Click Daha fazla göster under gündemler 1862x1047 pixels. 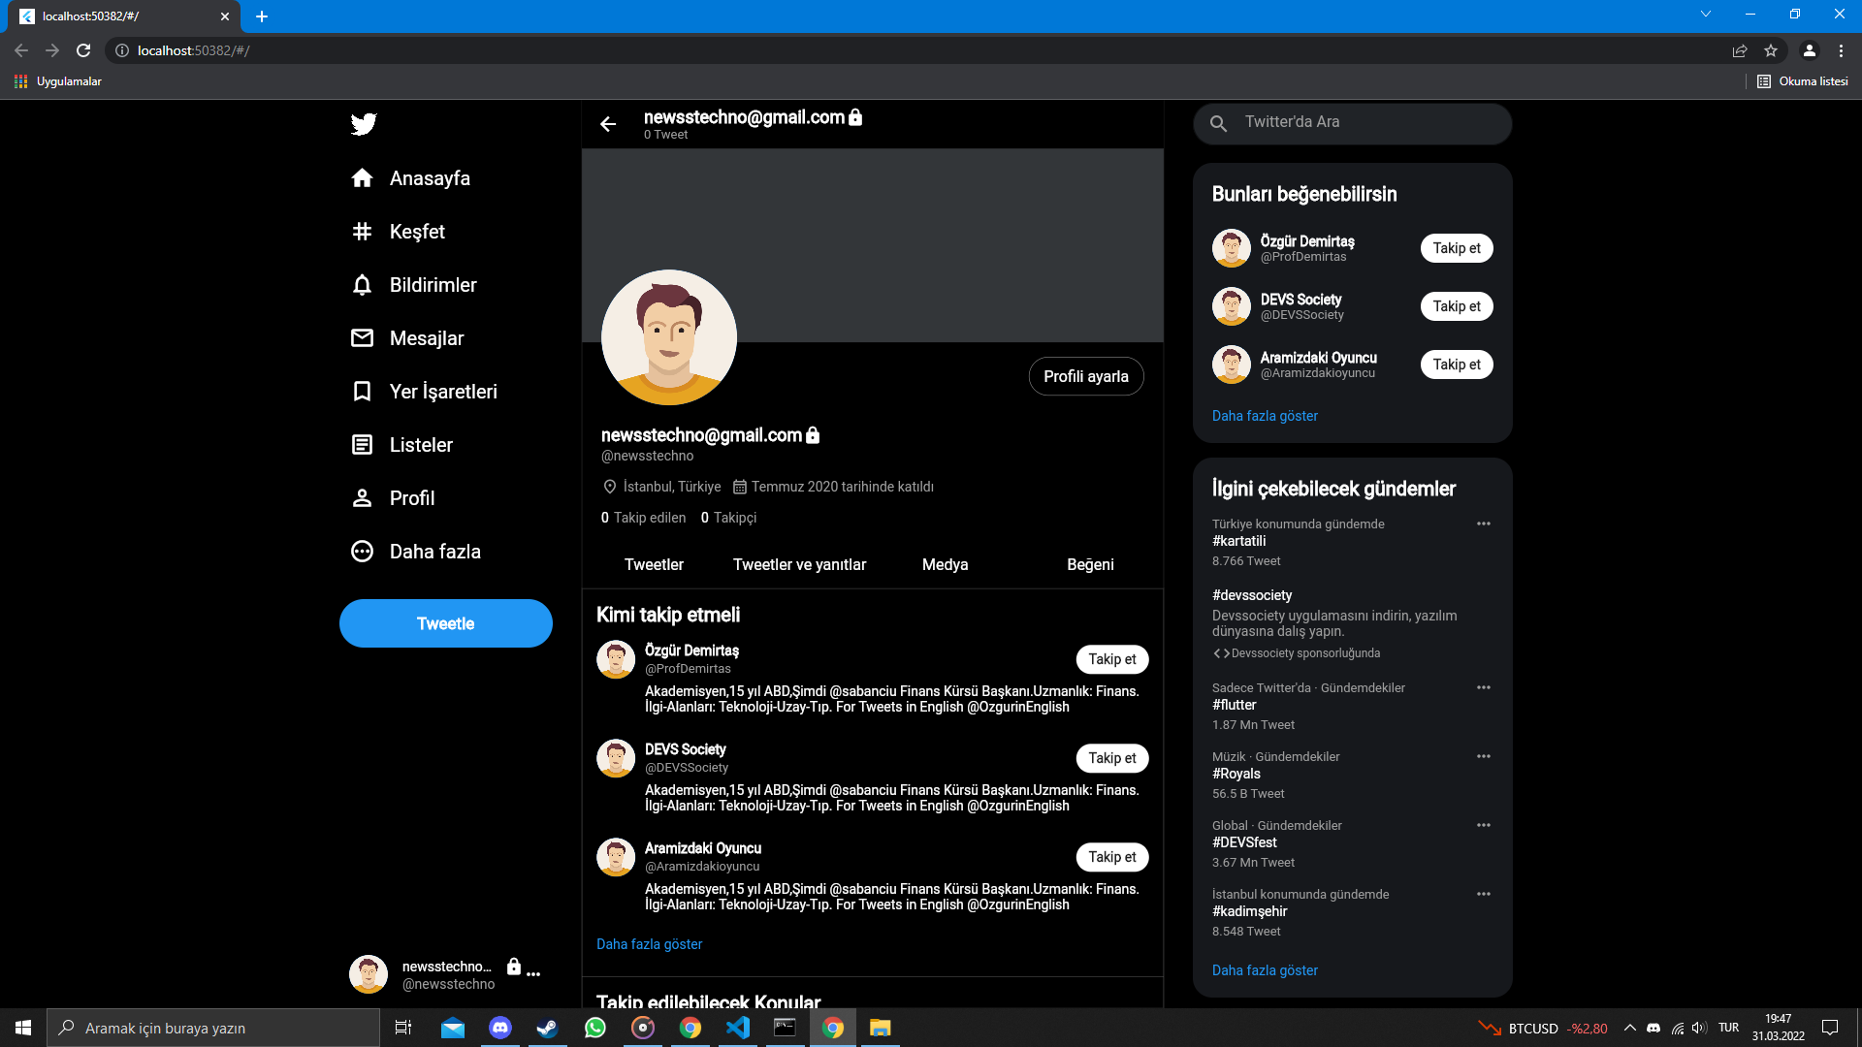[1265, 970]
